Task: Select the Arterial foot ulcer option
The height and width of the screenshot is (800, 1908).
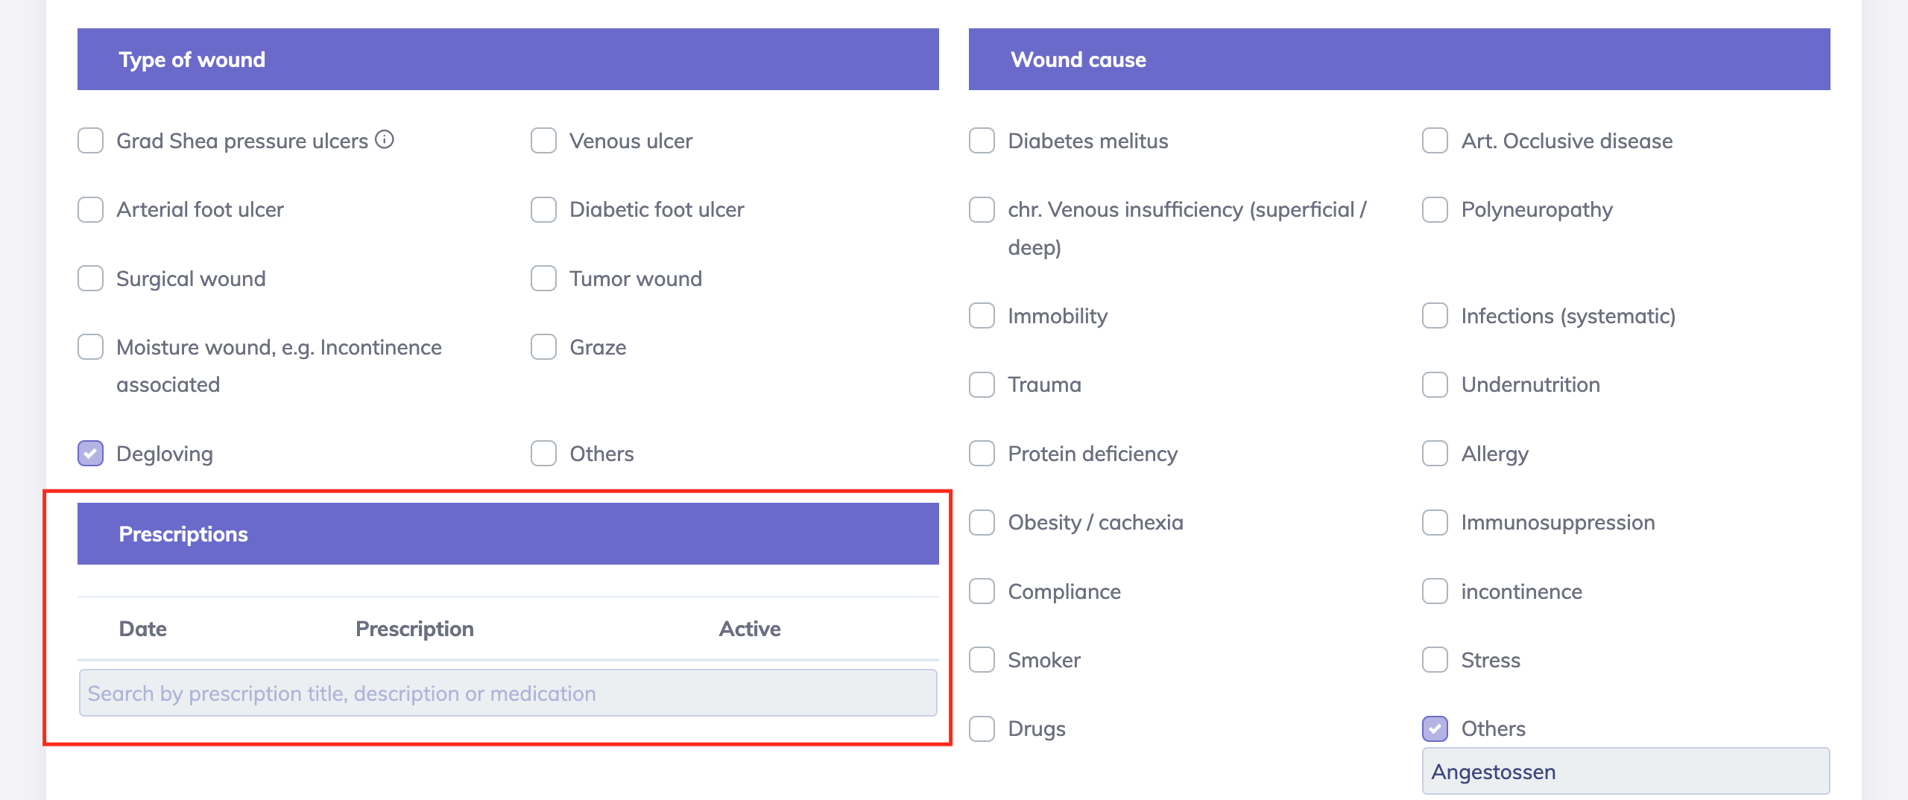Action: (x=91, y=209)
